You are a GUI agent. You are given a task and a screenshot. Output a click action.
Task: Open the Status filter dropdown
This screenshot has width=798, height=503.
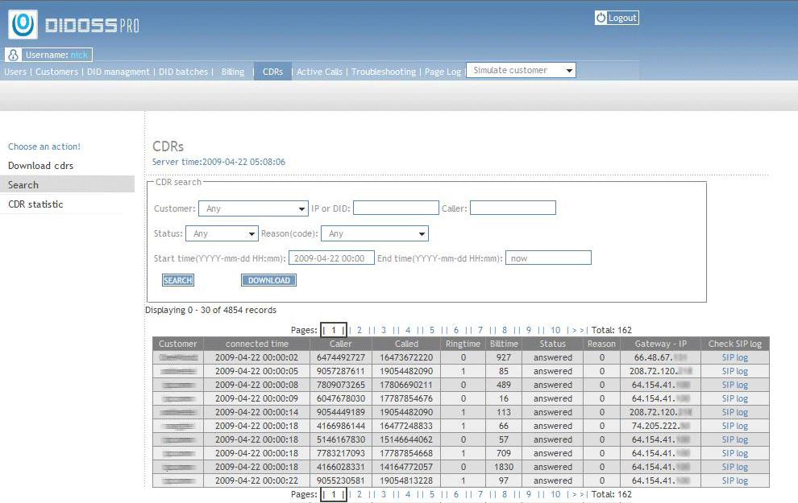[x=222, y=233]
